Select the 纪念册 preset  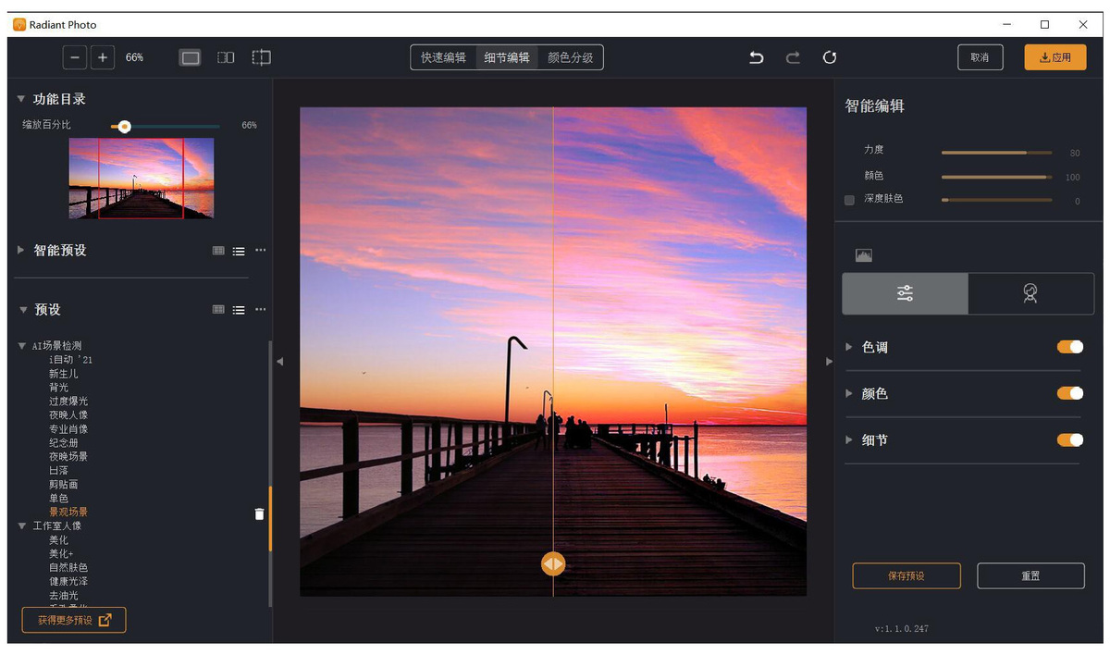click(64, 443)
